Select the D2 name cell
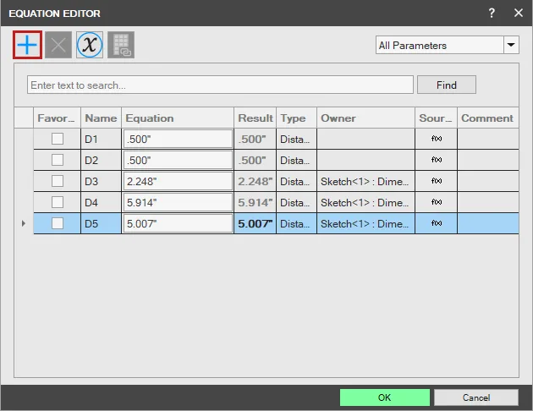The width and height of the screenshot is (533, 411). [x=101, y=160]
